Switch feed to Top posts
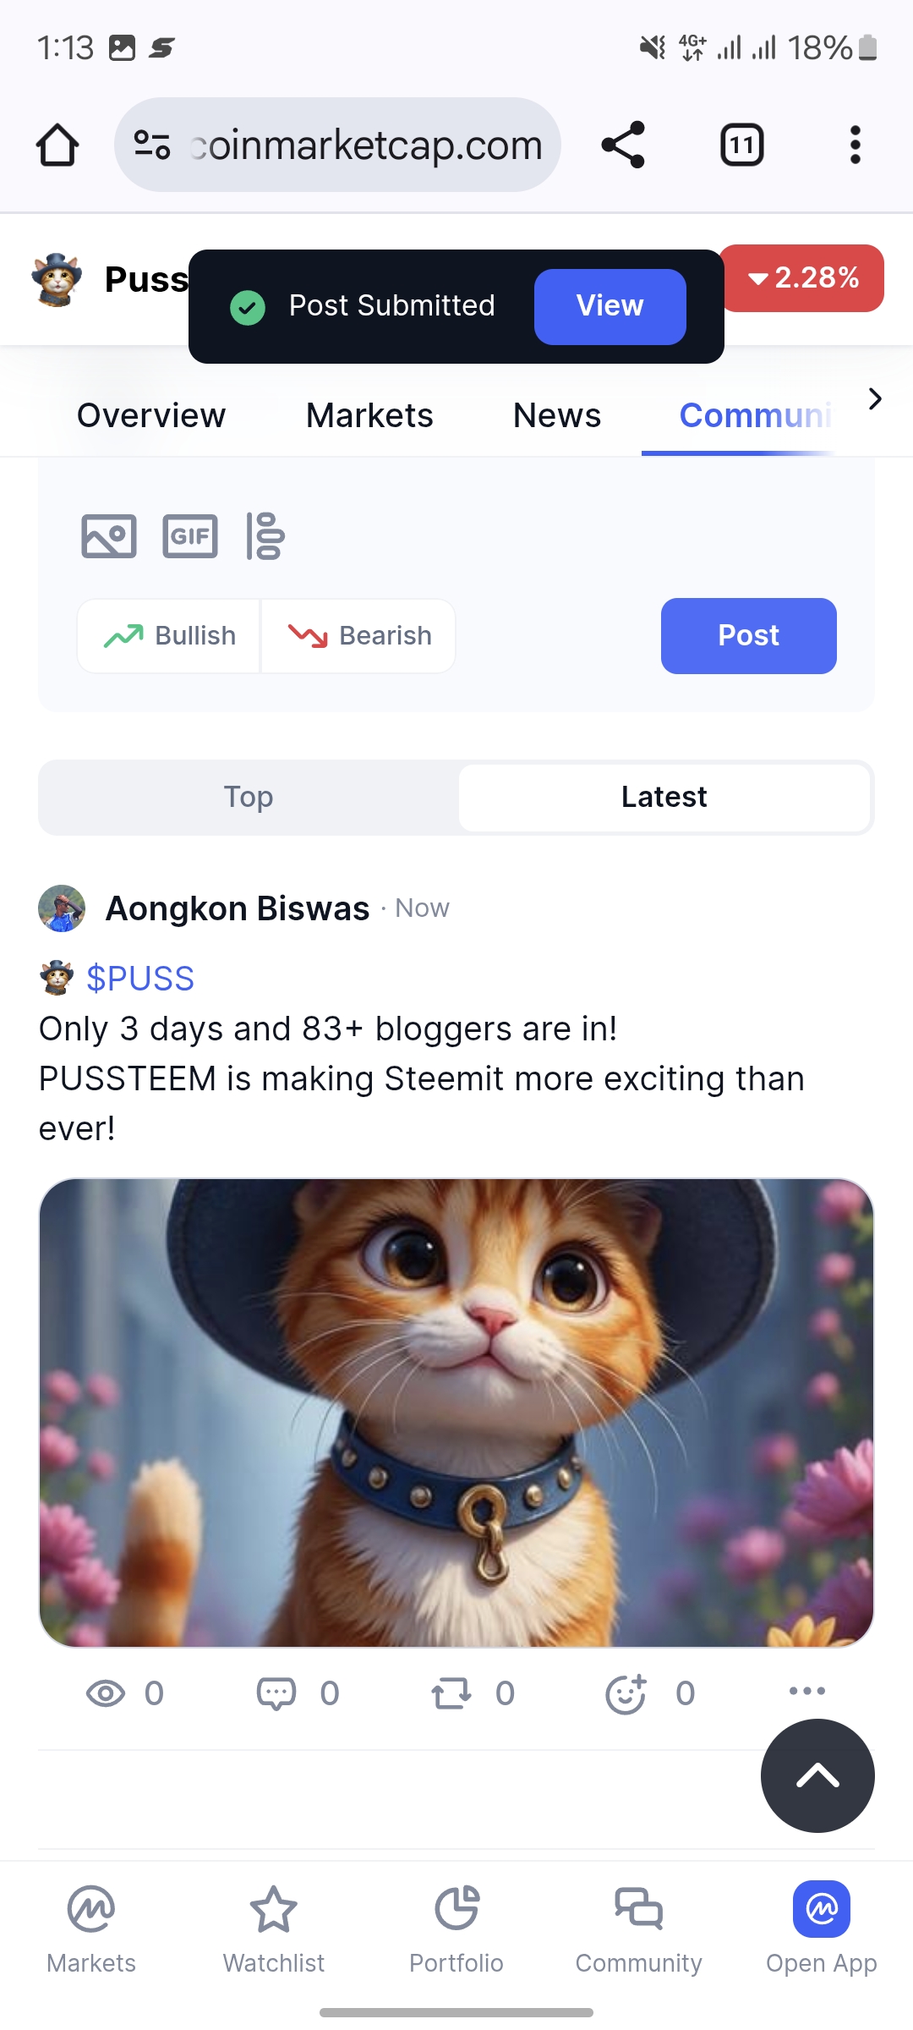This screenshot has width=913, height=2030. (249, 797)
